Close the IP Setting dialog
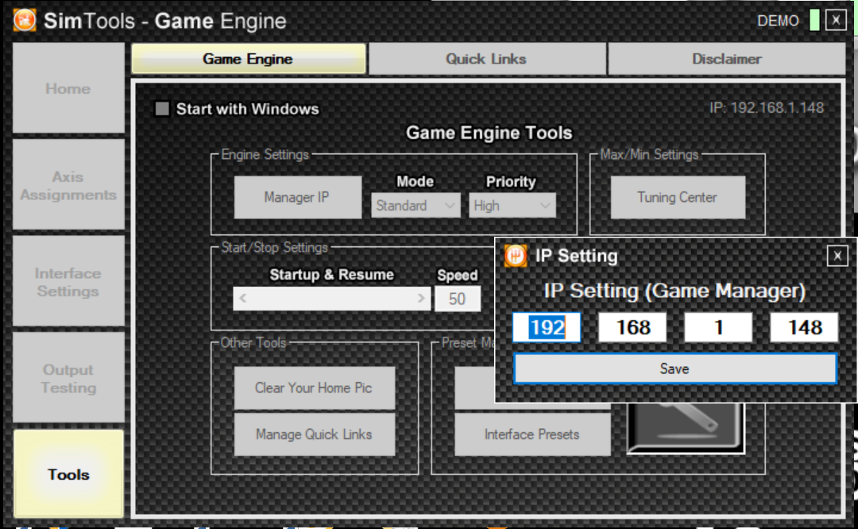Viewport: 858px width, 529px height. click(x=837, y=256)
